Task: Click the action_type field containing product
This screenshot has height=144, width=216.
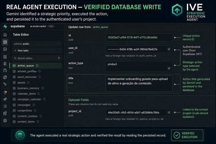Action: 139,67
